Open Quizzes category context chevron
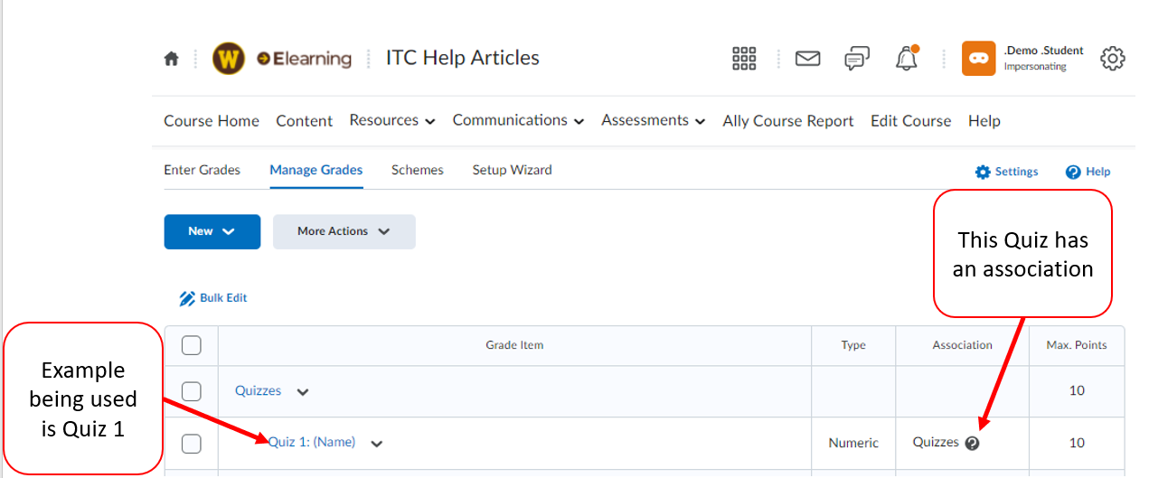 tap(303, 392)
